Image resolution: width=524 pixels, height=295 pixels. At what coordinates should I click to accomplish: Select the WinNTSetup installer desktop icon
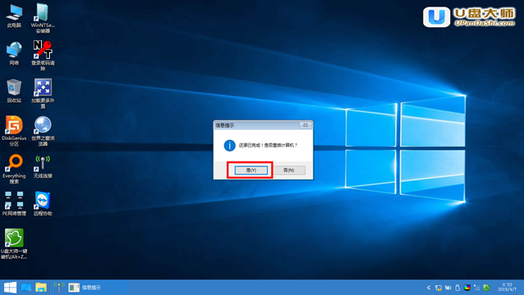click(43, 18)
